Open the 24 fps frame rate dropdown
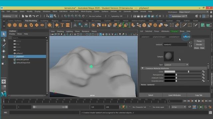The width and height of the screenshot is (213, 119). [179, 107]
